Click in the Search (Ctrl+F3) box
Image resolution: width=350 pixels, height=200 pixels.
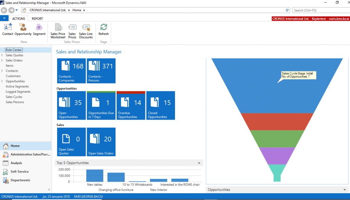[x=321, y=10]
